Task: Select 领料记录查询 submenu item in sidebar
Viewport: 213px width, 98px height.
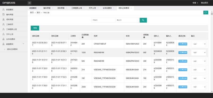Action: (x=12, y=49)
